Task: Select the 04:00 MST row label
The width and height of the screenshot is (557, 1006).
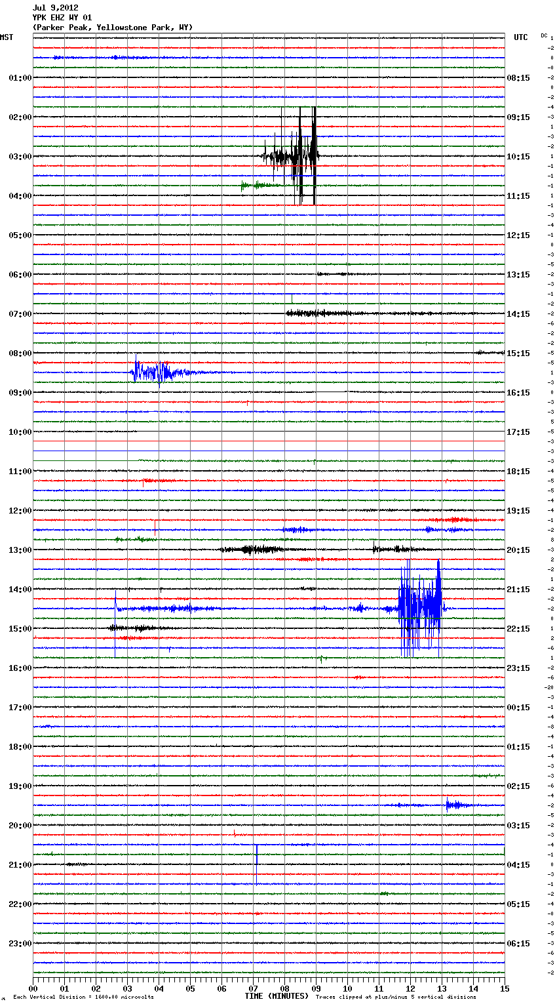Action: [x=20, y=196]
